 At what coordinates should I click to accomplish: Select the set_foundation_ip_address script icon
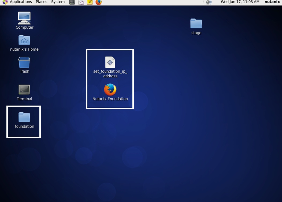coord(110,62)
